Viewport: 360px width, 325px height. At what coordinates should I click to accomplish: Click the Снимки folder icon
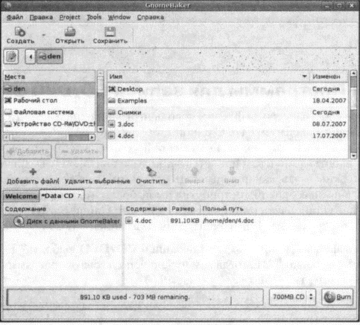(x=112, y=112)
